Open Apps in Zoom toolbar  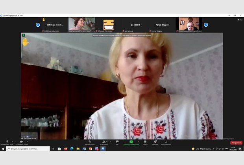(166, 143)
